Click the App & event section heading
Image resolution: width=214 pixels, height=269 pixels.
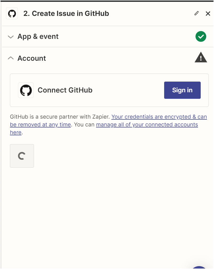point(38,36)
